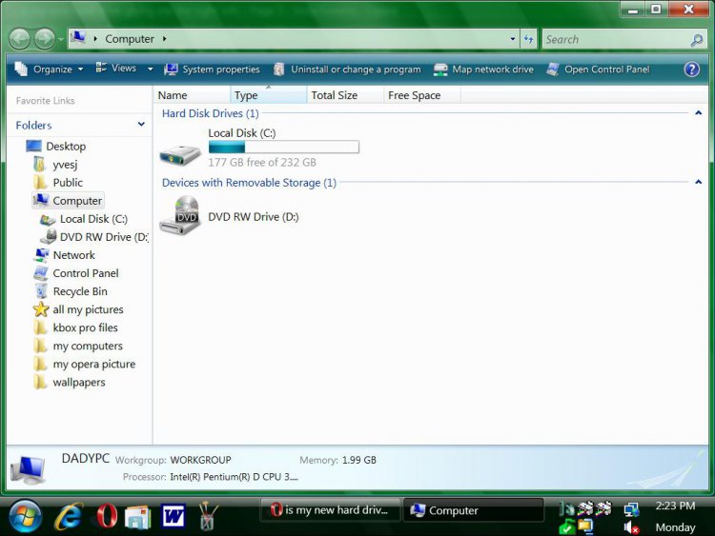This screenshot has width=715, height=536.
Task: Click into the Search field
Action: tap(616, 40)
